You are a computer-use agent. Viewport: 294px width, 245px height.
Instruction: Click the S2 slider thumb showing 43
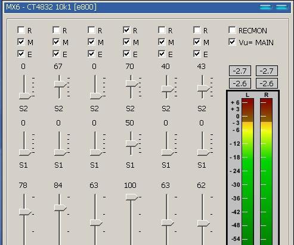point(203,89)
